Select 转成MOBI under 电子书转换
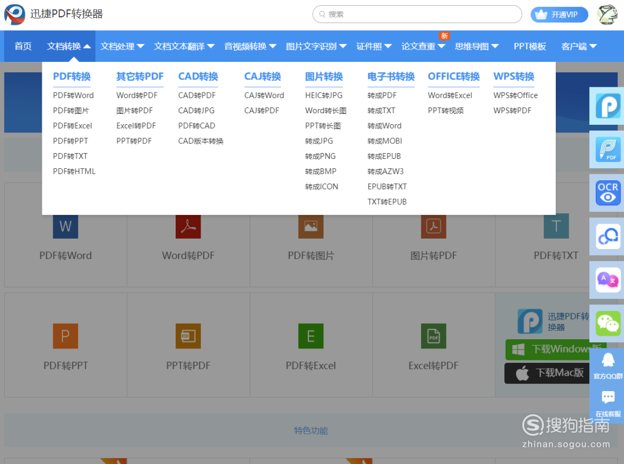The width and height of the screenshot is (624, 464). (x=384, y=141)
